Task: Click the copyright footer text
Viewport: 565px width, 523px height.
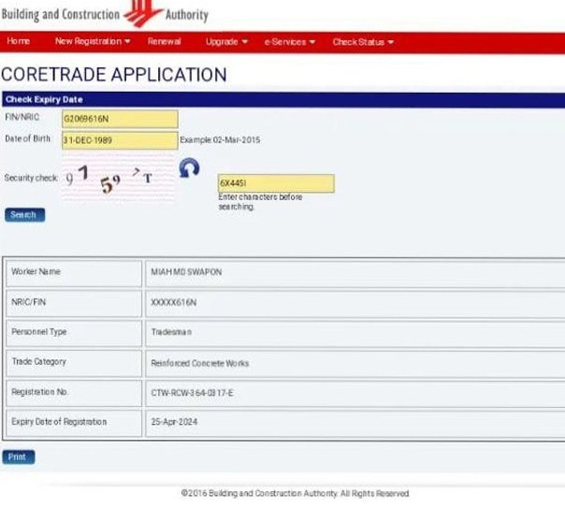Action: click(295, 493)
